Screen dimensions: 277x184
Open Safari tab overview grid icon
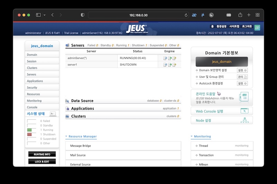[x=257, y=15]
